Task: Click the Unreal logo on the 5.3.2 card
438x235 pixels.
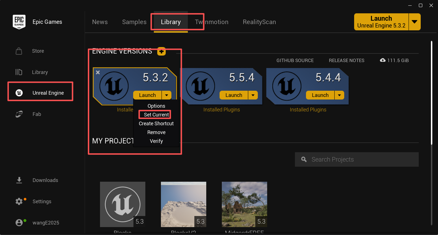Action: click(x=114, y=86)
